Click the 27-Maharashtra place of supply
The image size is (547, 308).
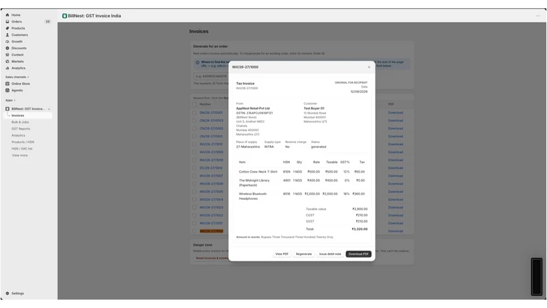248,146
